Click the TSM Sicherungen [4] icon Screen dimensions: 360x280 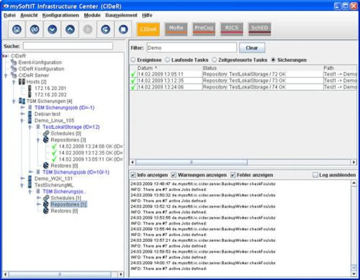22,101
